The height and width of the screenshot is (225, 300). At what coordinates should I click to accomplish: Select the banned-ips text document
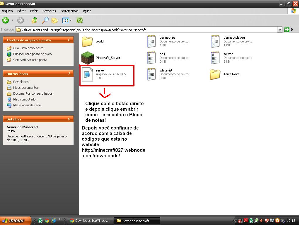151,41
